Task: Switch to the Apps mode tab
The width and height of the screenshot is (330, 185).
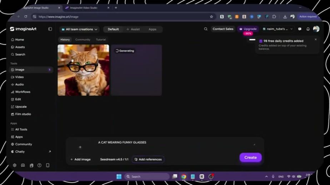Action: 152,30
